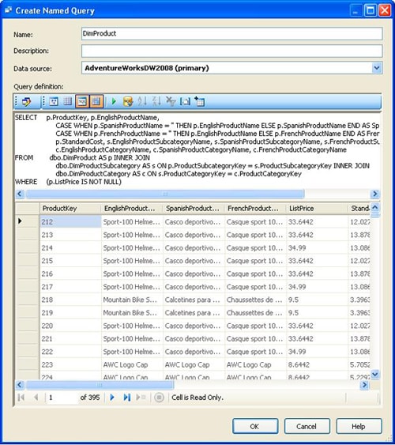Screen dimensions: 395x445
Task: Click the new record navigation icon
Action: pyautogui.click(x=141, y=398)
